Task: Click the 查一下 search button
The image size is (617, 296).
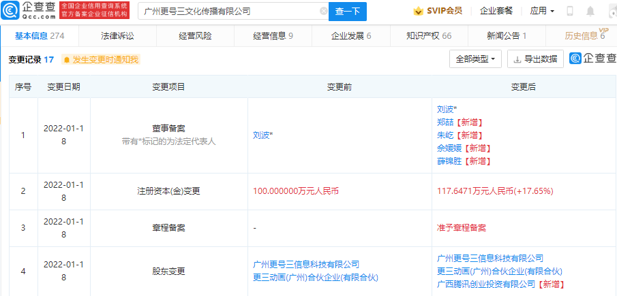Action: point(348,12)
